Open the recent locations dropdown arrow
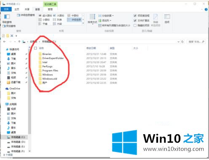Image resolution: width=209 pixels, height=160 pixels. point(15,42)
